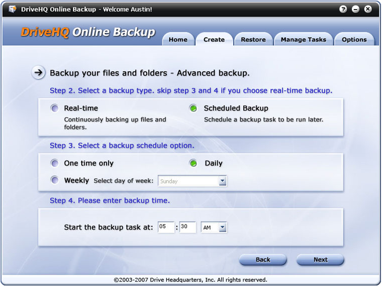Go to the Options tab
This screenshot has height=286, width=382.
click(x=354, y=40)
